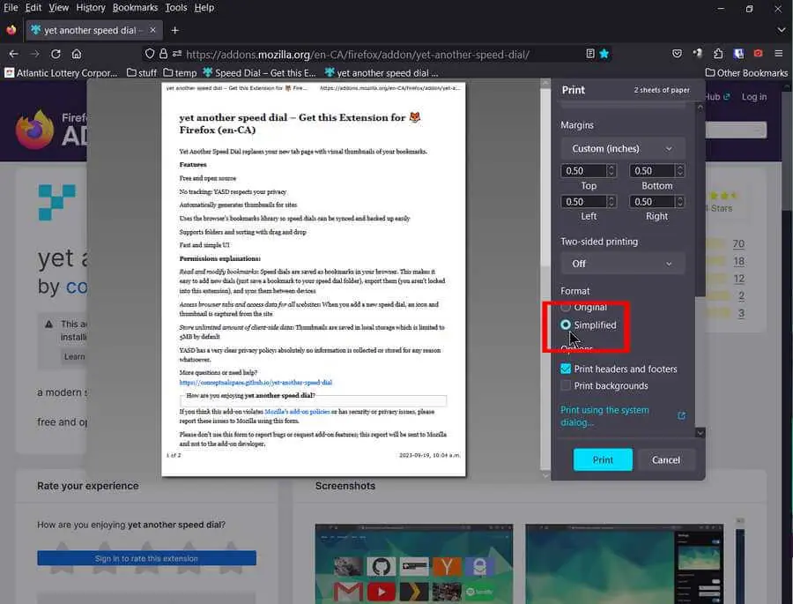Click the Right margin input field
The width and height of the screenshot is (793, 604).
pyautogui.click(x=652, y=202)
